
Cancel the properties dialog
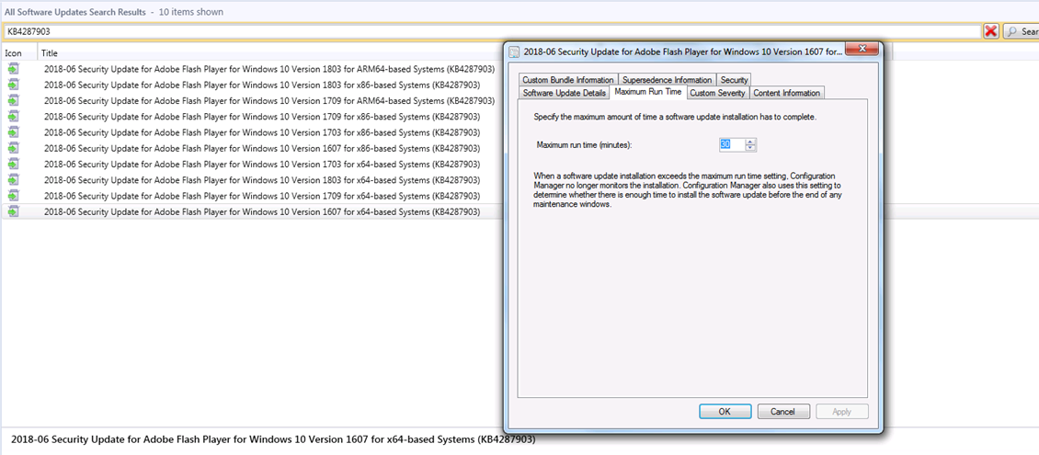[784, 411]
